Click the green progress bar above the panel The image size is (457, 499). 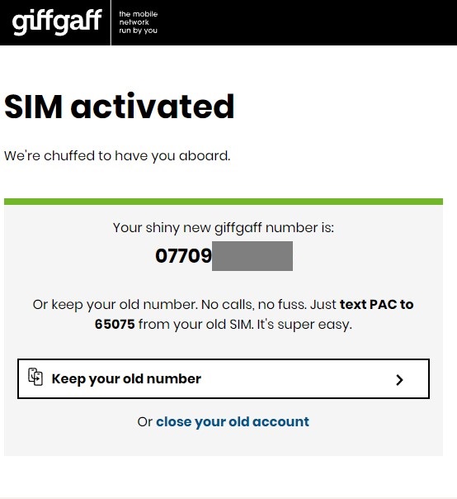point(224,202)
